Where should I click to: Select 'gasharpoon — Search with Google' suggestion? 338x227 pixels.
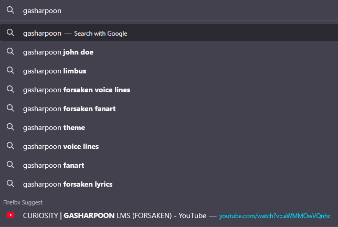coord(169,33)
